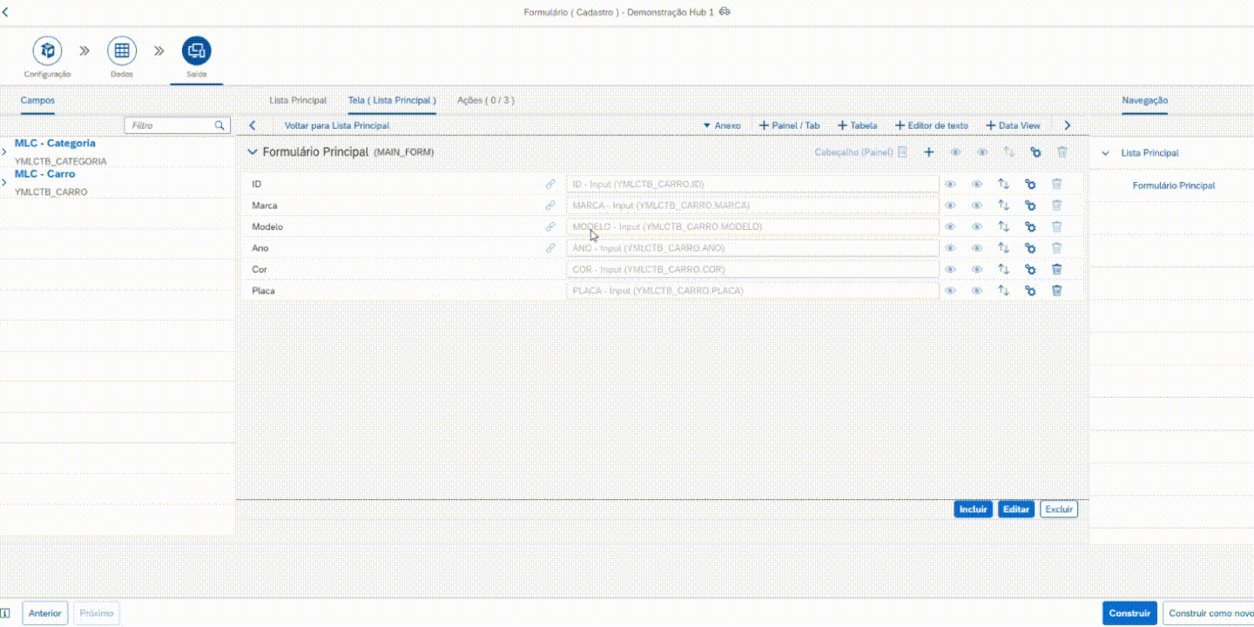The image size is (1254, 627).
Task: Expand the MLC - Categoria tree node
Action: (x=5, y=152)
